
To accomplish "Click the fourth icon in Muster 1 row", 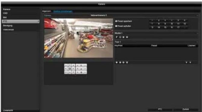I will (x=127, y=37).
